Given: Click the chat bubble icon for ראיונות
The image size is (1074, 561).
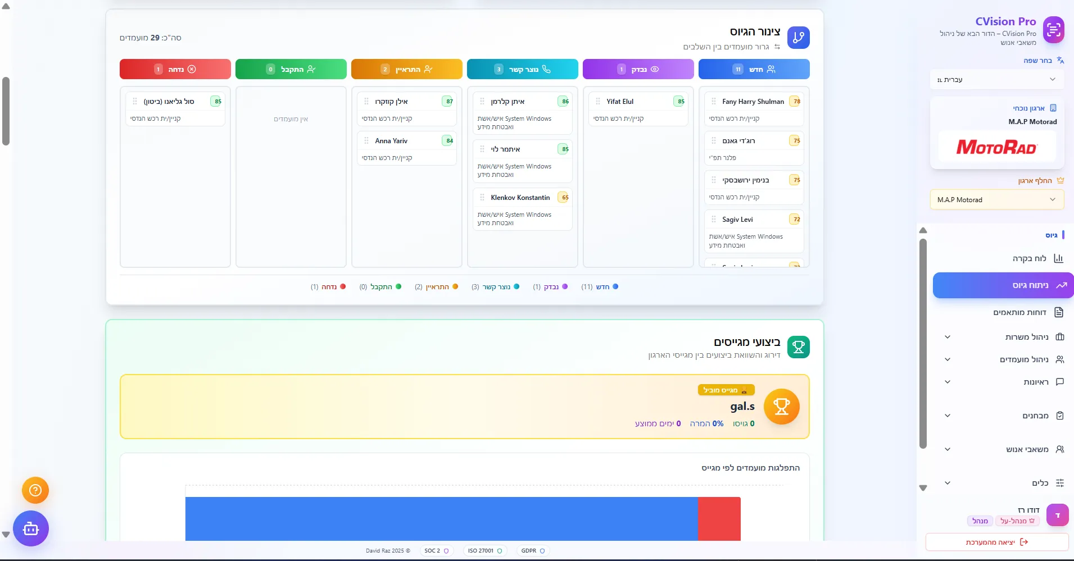Looking at the screenshot, I should coord(1060,382).
